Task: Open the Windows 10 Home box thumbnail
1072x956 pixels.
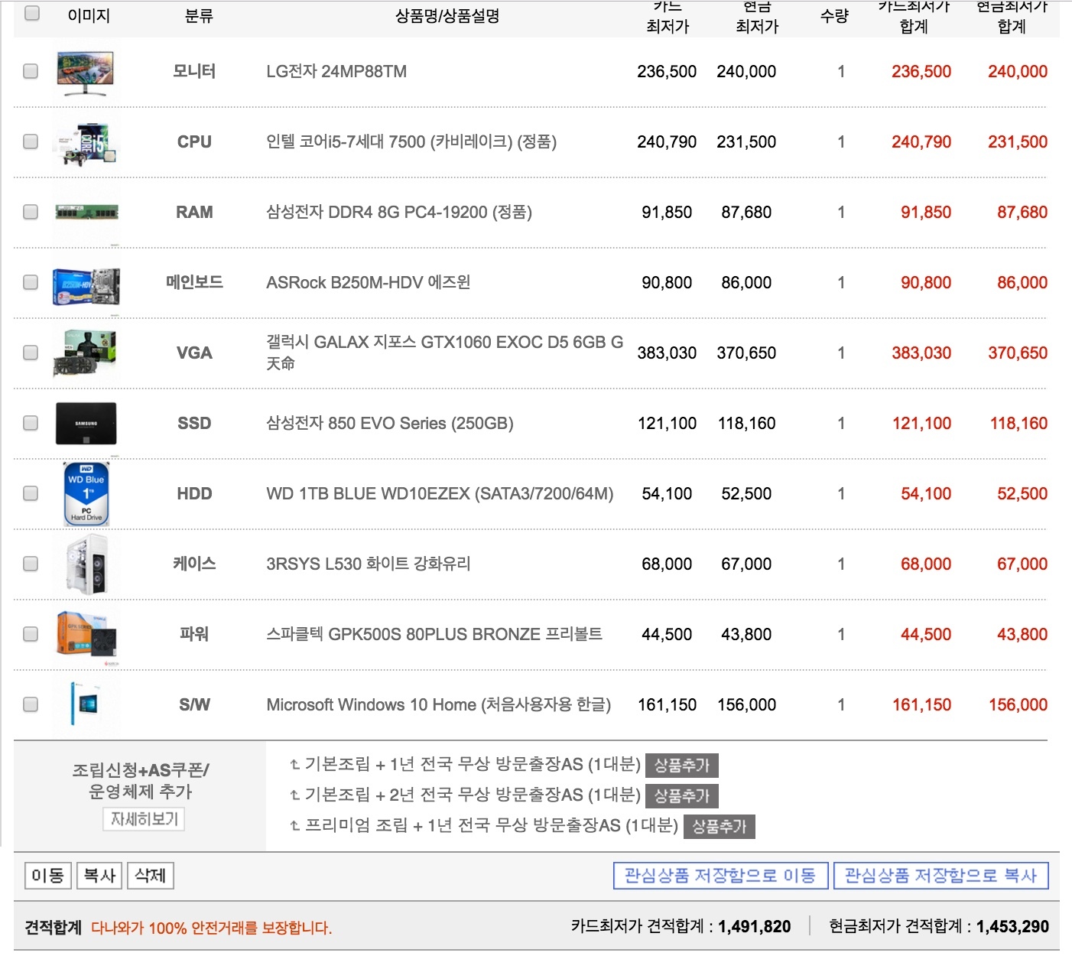Action: tap(85, 704)
